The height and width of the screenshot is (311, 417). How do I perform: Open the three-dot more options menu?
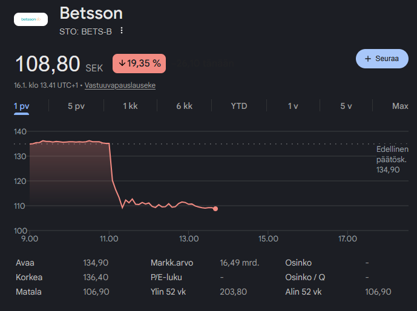click(122, 31)
